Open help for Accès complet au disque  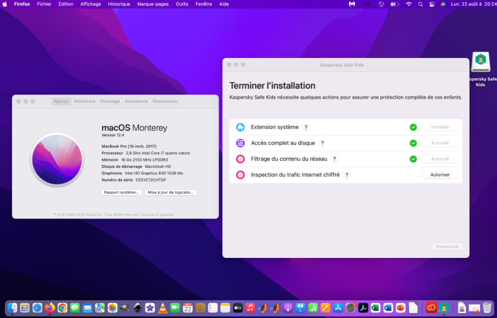tap(322, 143)
